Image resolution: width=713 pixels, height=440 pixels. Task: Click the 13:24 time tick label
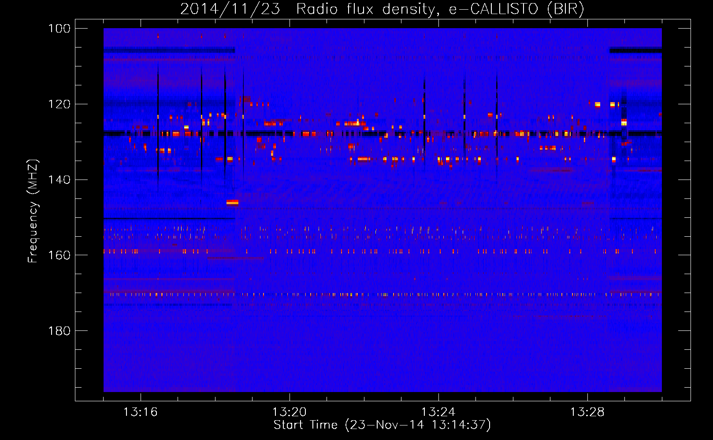pos(438,412)
